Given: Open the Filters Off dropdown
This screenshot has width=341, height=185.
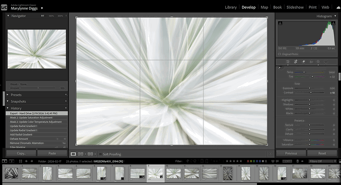Looking at the screenshot, I should coord(322,161).
